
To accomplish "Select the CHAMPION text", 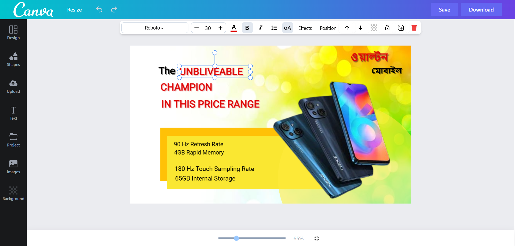I will point(187,87).
